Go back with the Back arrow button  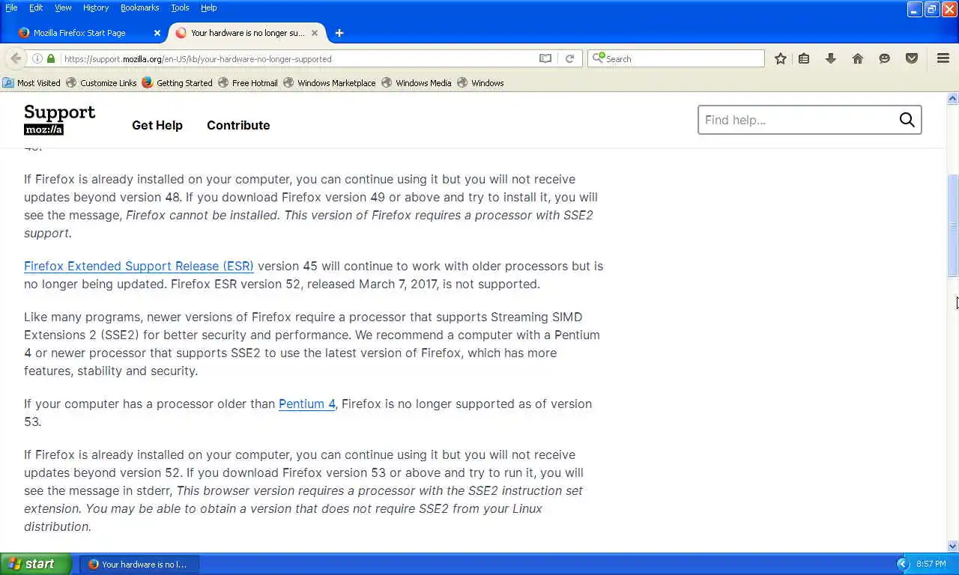pos(16,58)
